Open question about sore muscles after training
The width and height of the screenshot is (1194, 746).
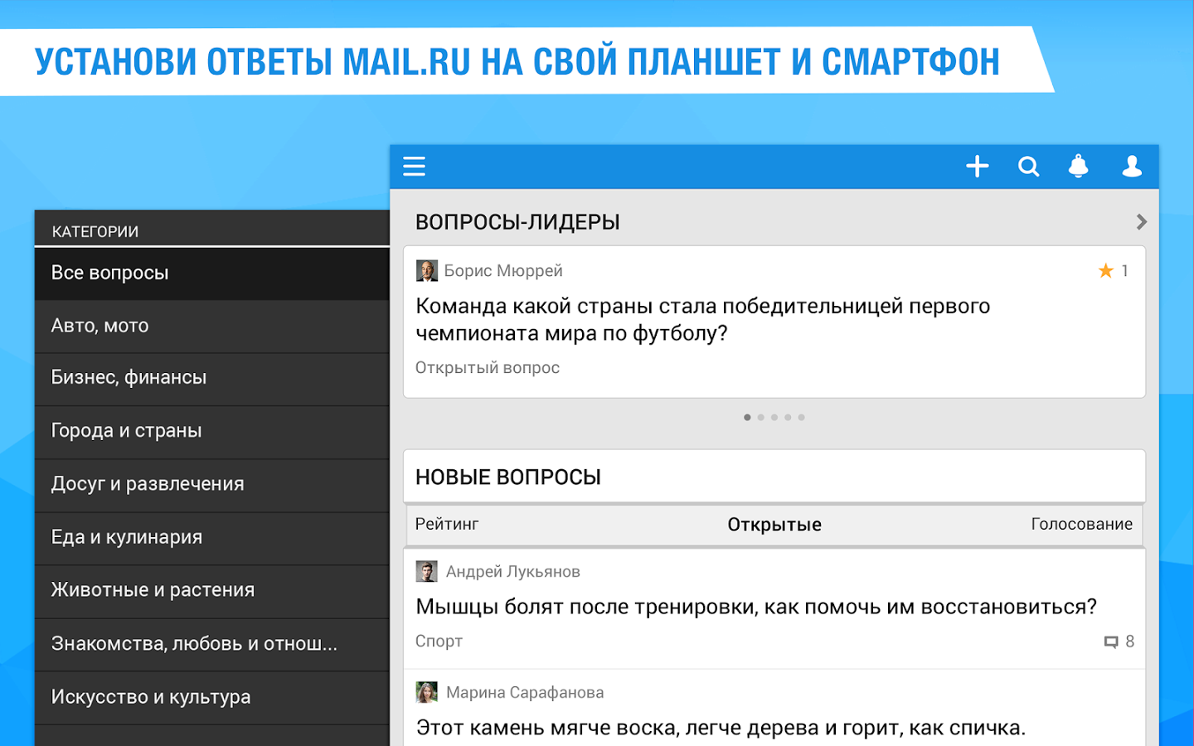click(x=756, y=608)
